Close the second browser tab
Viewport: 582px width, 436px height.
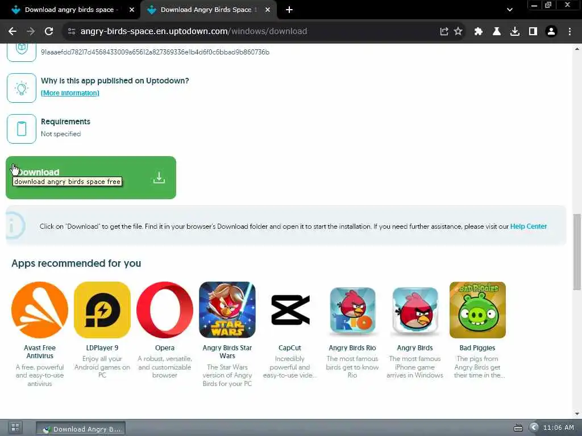[x=268, y=10]
